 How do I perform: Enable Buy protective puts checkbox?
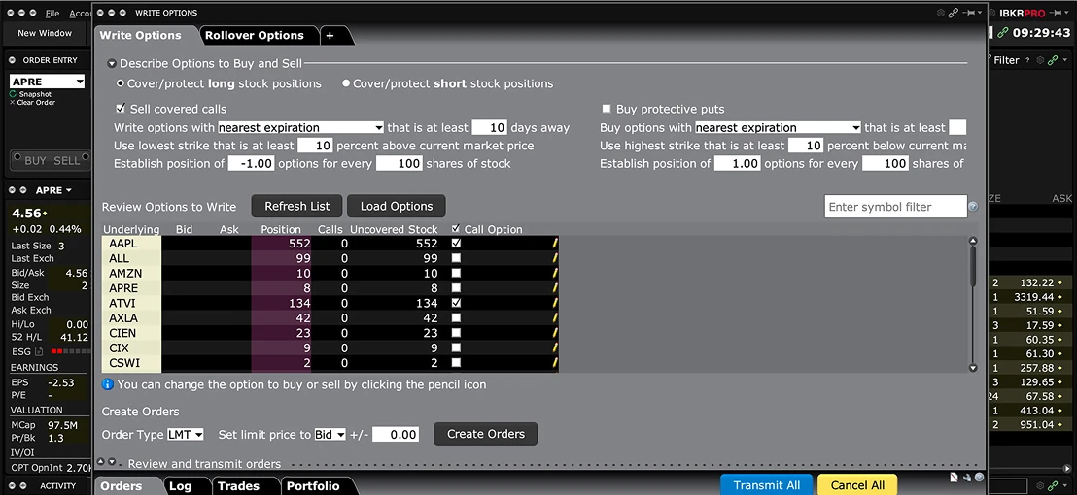tap(607, 109)
